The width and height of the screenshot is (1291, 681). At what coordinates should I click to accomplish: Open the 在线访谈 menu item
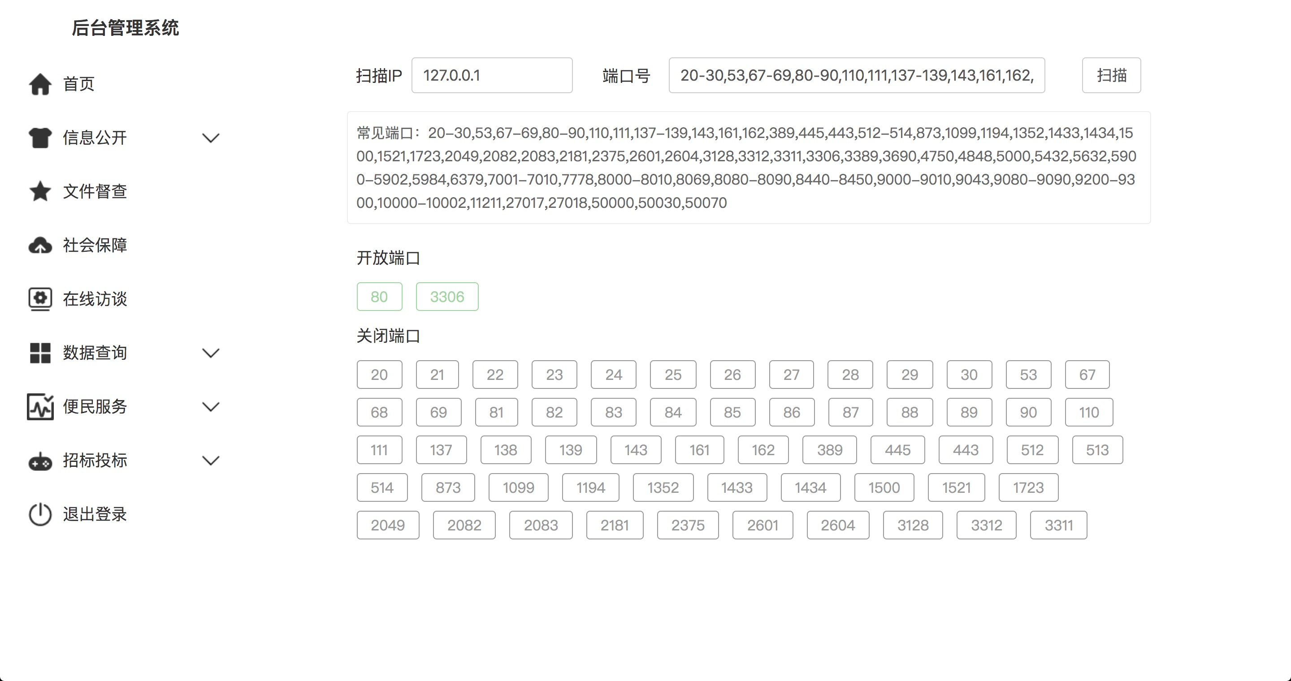point(95,299)
